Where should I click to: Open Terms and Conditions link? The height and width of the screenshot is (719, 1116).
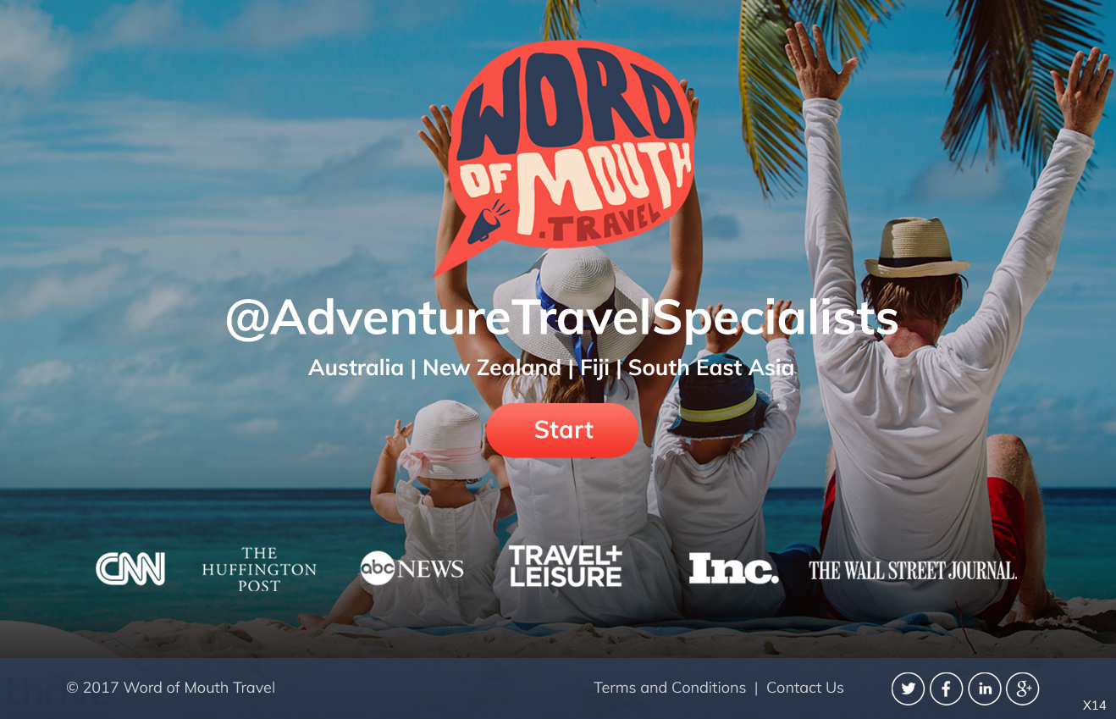[670, 688]
